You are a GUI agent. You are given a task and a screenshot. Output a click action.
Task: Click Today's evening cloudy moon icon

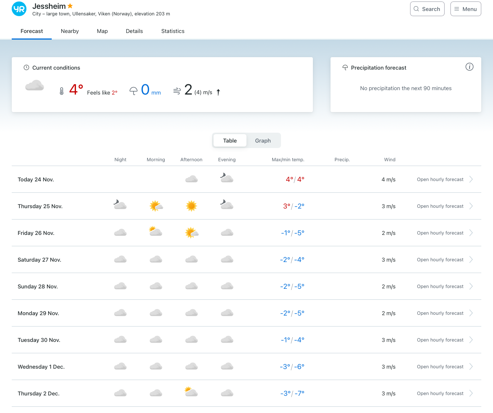227,178
